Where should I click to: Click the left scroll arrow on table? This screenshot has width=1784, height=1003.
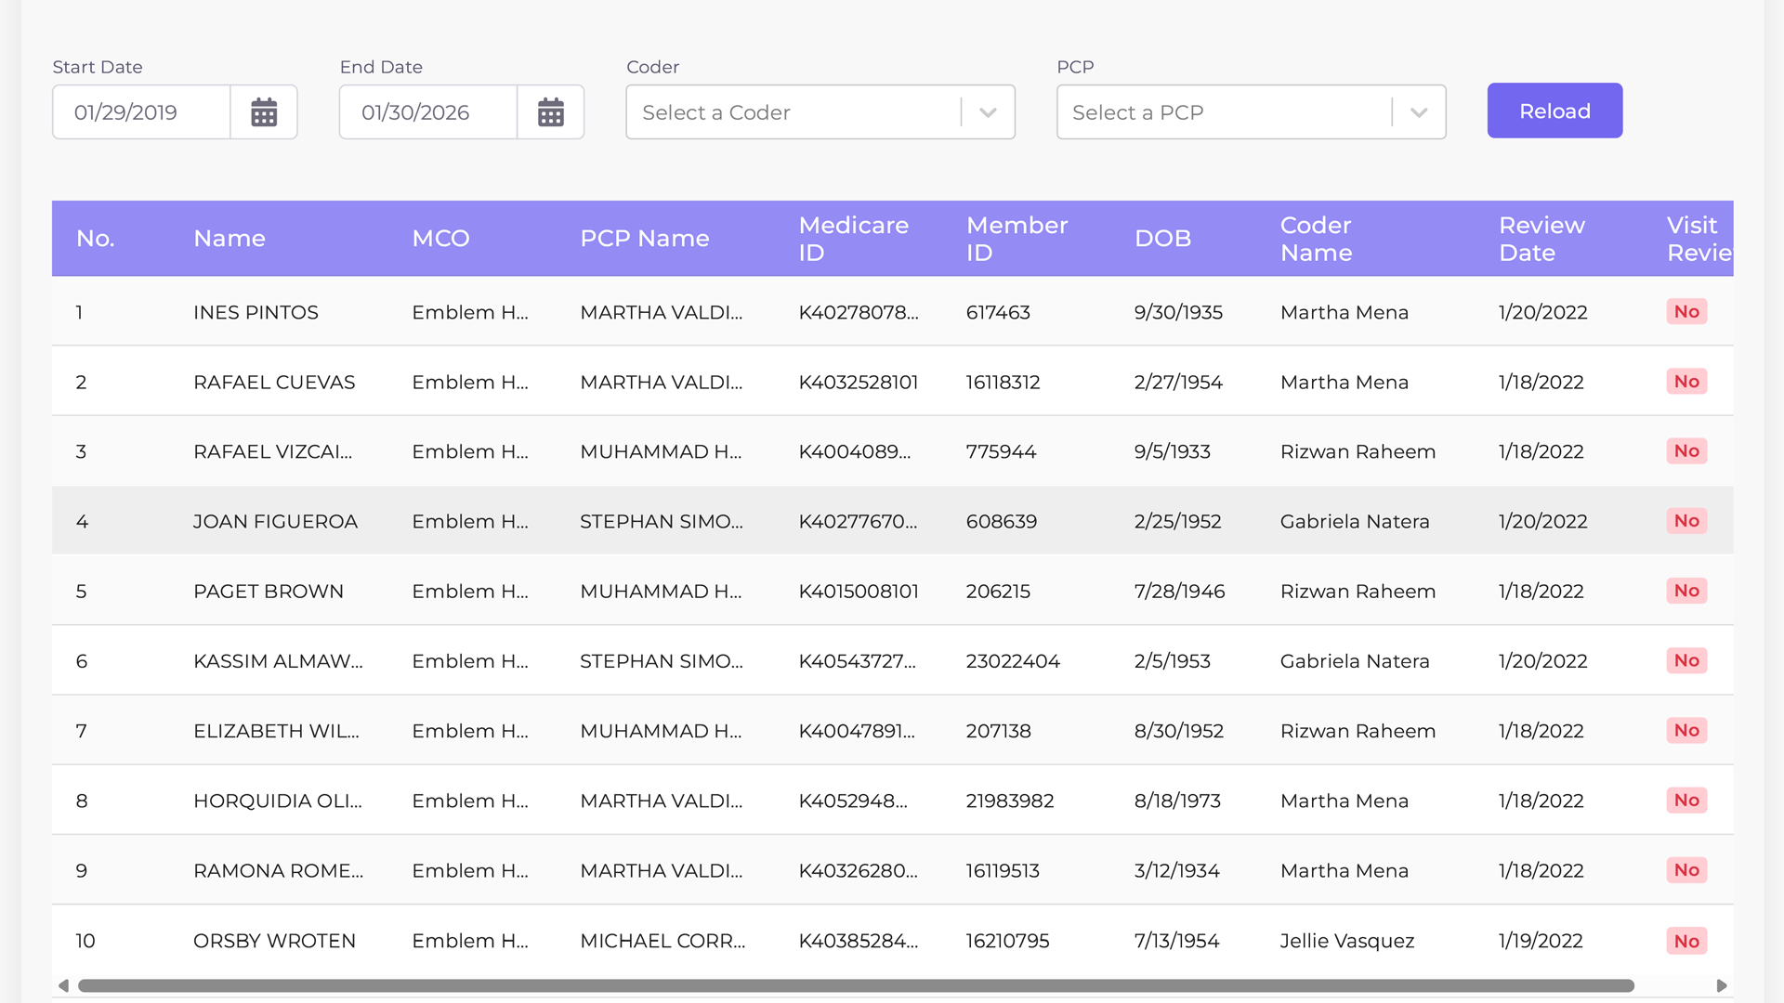63,985
